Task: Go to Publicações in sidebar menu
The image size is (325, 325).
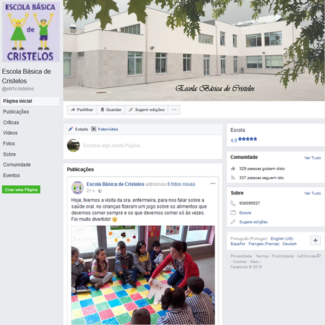Action: [x=16, y=112]
